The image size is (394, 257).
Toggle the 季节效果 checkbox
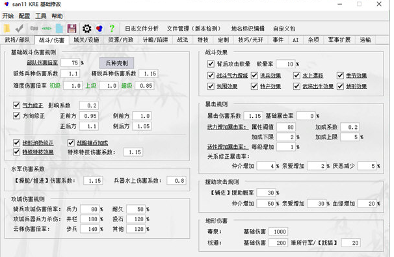tap(340, 75)
